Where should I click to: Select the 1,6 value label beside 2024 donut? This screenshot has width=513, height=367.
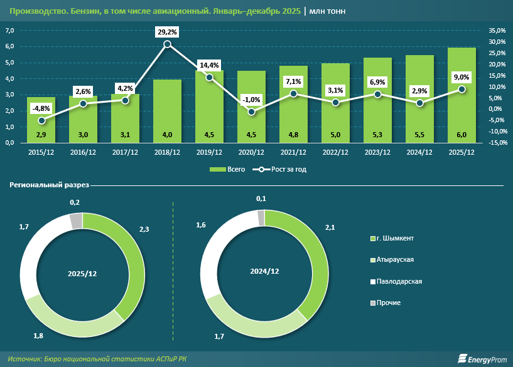tap(202, 224)
